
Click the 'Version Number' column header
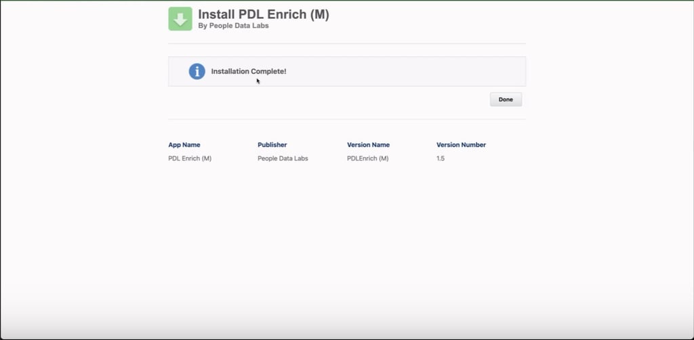click(x=461, y=144)
